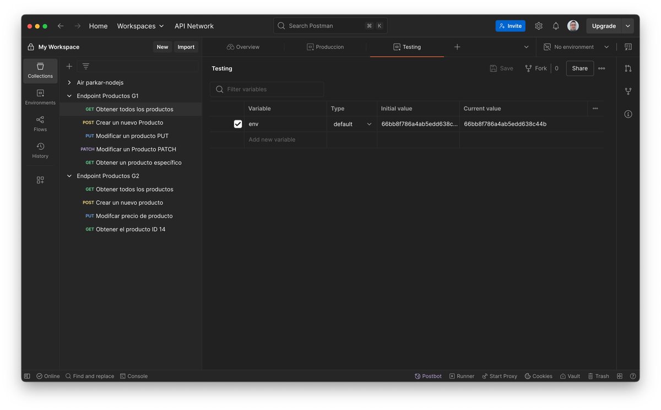Go forward with the right arrow icon
Viewport: 661px width, 410px height.
(x=78, y=26)
